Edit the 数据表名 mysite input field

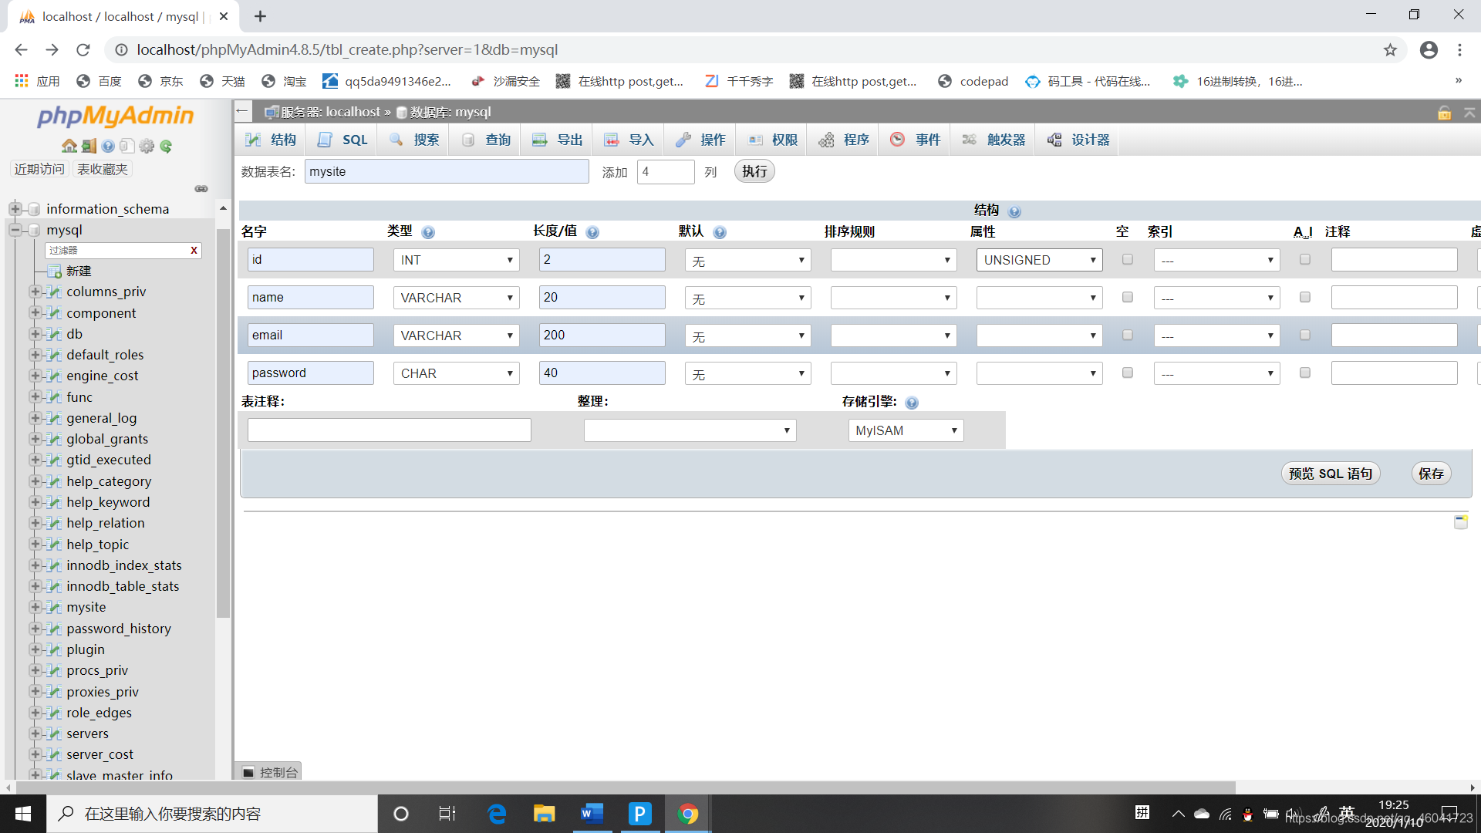[x=446, y=171]
